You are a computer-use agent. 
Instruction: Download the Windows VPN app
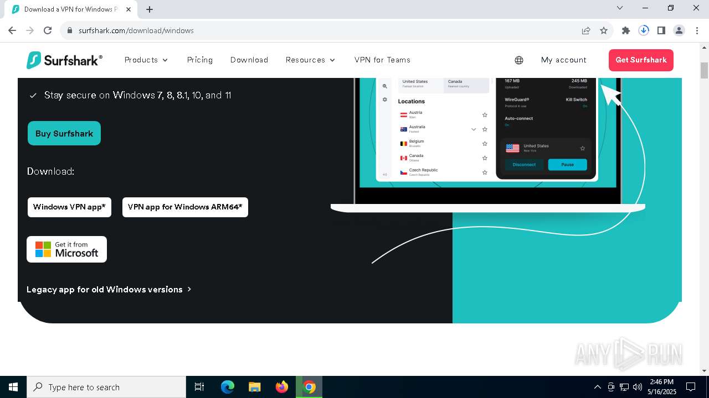tap(69, 207)
